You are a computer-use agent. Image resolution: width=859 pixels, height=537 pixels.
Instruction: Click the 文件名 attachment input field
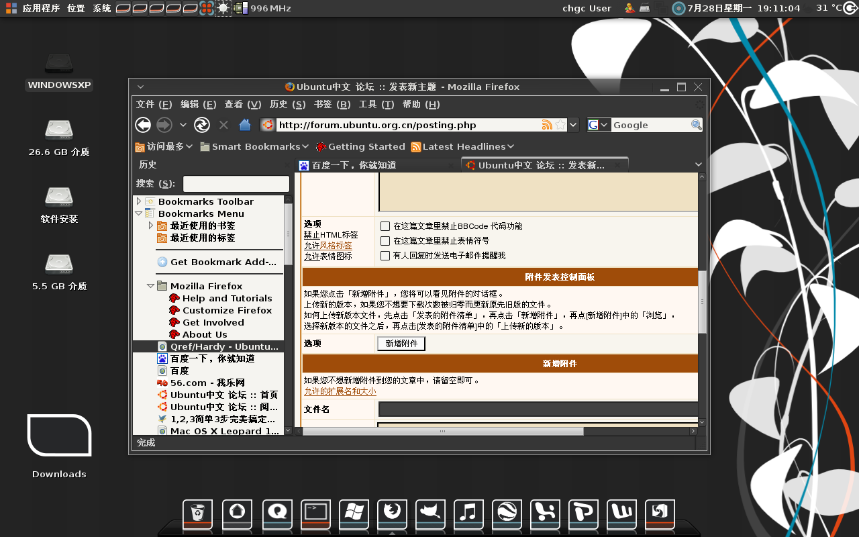[538, 409]
